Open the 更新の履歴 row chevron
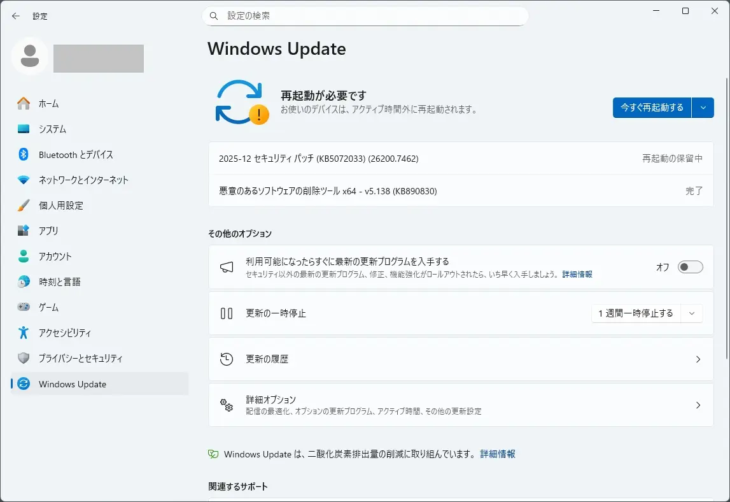730x502 pixels. (698, 359)
